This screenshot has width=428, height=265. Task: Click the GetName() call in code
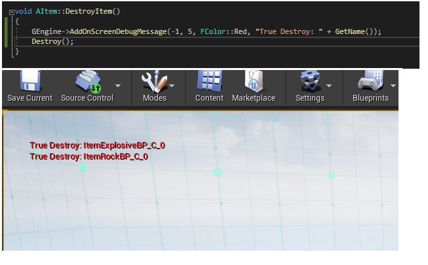pos(354,31)
